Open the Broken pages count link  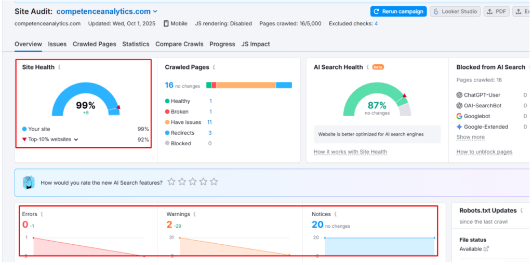coord(210,111)
